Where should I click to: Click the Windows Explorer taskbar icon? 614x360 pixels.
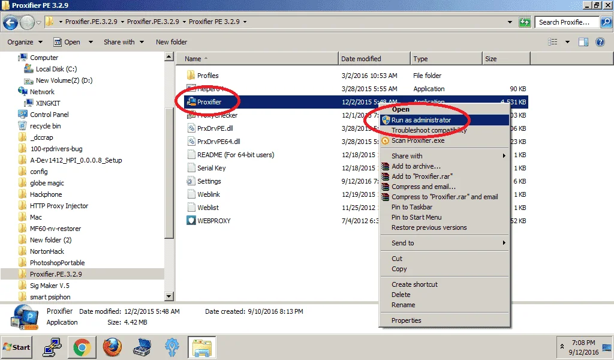(x=201, y=347)
